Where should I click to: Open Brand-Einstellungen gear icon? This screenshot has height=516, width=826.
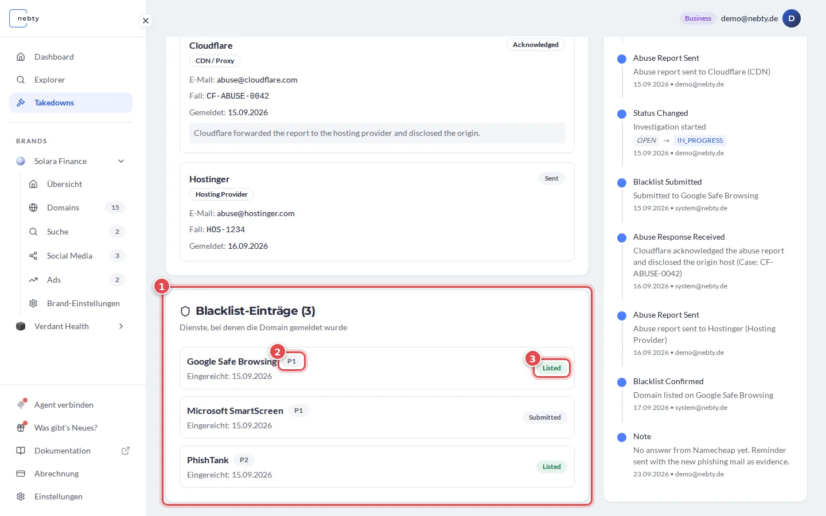(x=33, y=303)
